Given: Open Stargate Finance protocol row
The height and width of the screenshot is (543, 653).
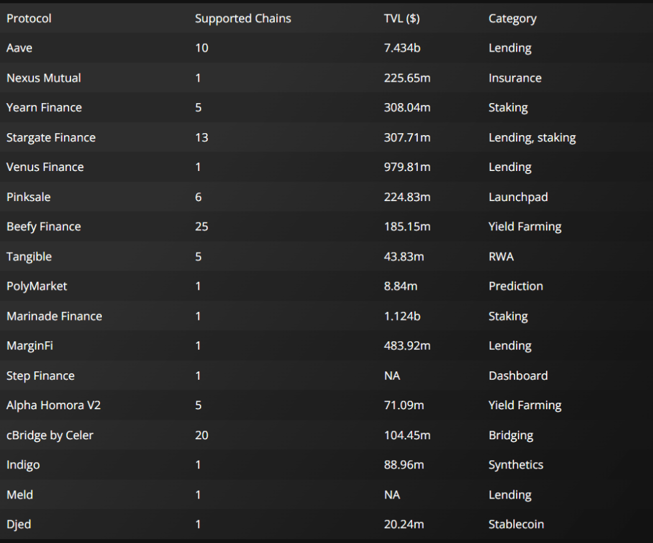Looking at the screenshot, I should click(51, 138).
